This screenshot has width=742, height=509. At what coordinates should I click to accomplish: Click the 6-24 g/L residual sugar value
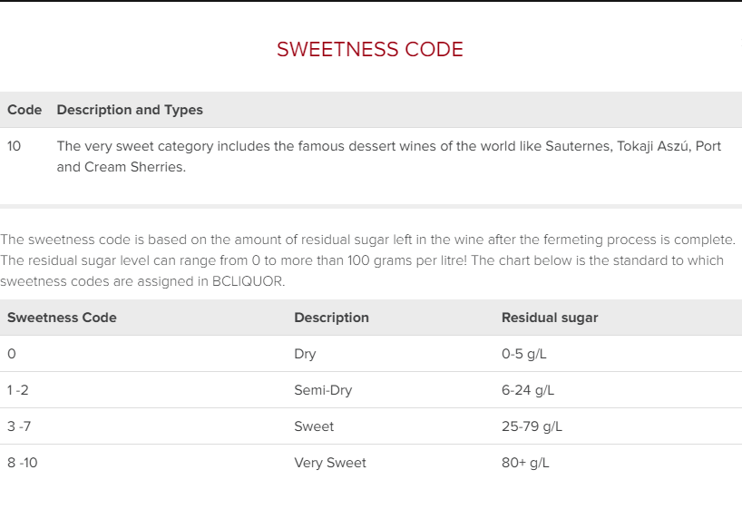tap(528, 390)
